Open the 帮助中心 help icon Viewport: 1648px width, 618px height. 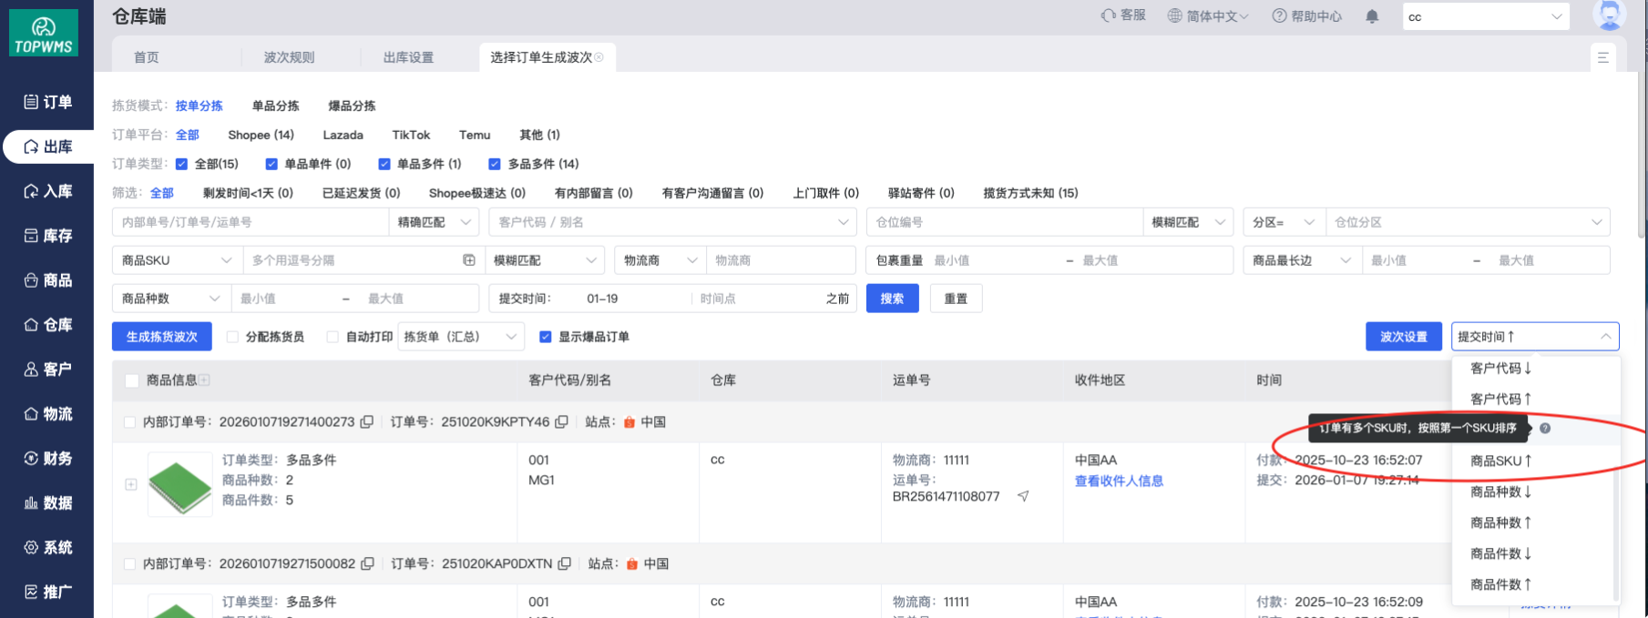tap(1279, 15)
